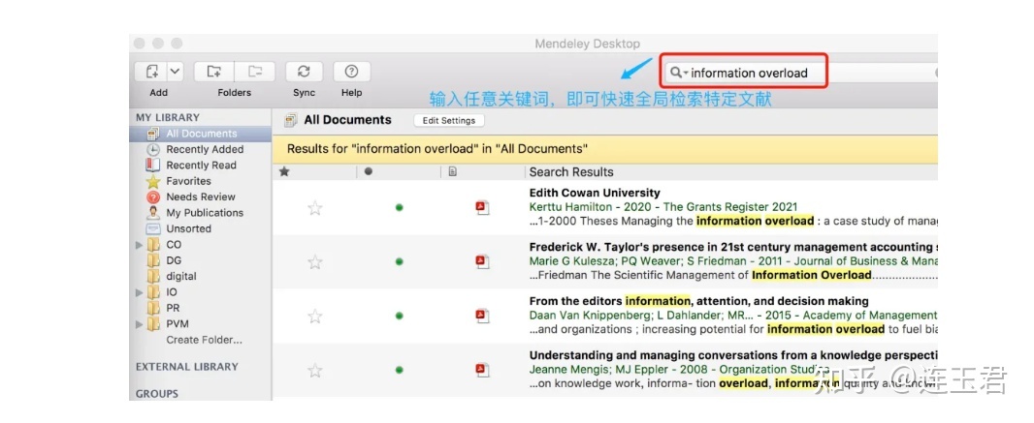
Task: Sort by the Search Results column header
Action: point(571,172)
